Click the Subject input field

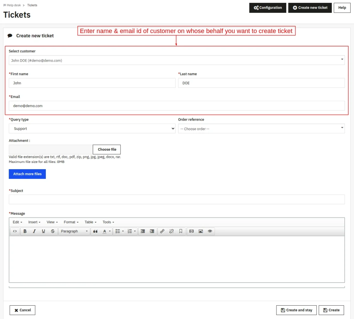pyautogui.click(x=177, y=199)
